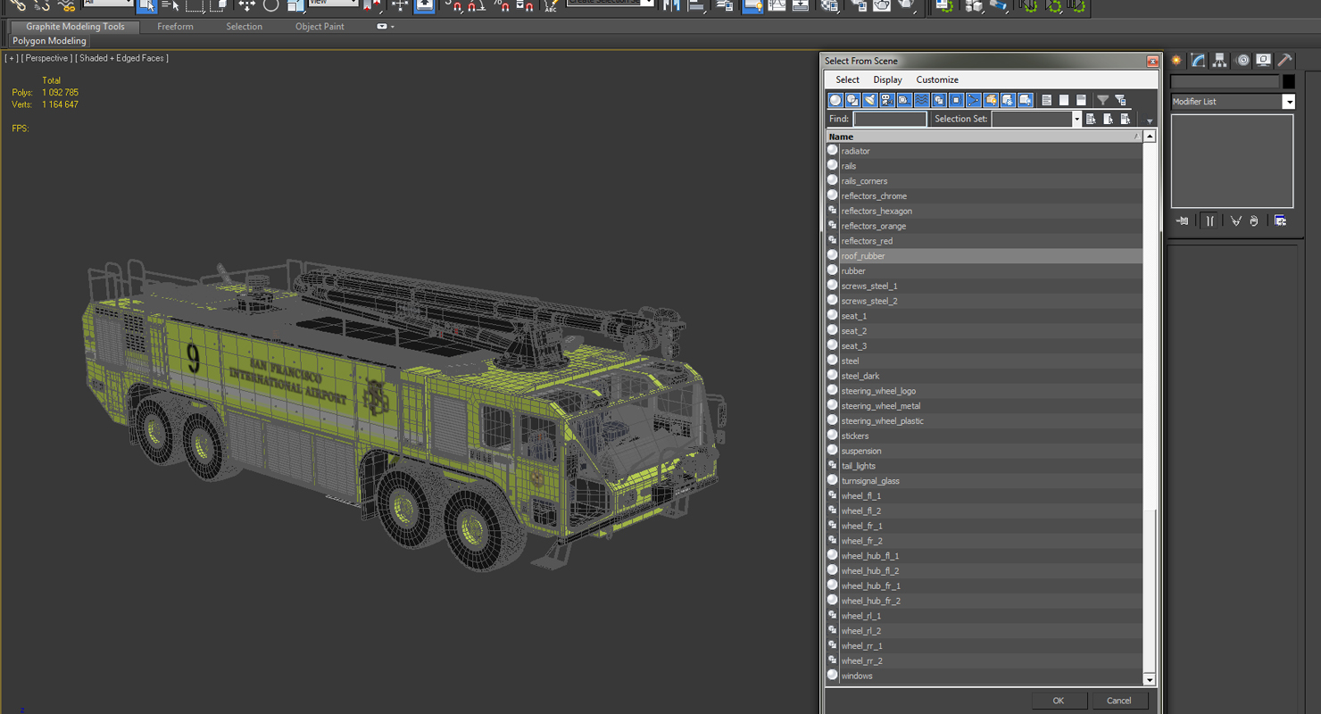Screen dimensions: 1321x714
Task: Open the Selection Set dropdown arrow
Action: (x=1076, y=119)
